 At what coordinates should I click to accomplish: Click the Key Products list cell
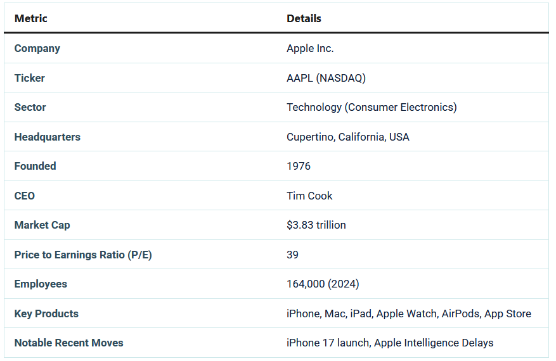(409, 313)
